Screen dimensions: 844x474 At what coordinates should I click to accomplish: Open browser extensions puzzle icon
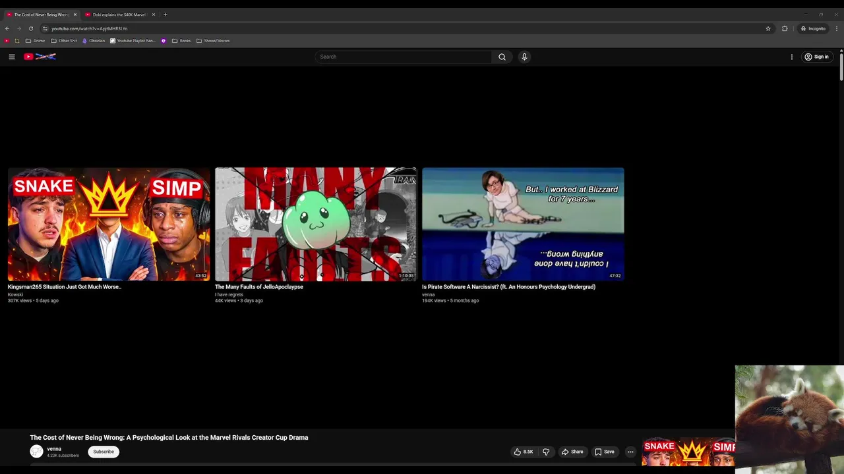pos(785,28)
